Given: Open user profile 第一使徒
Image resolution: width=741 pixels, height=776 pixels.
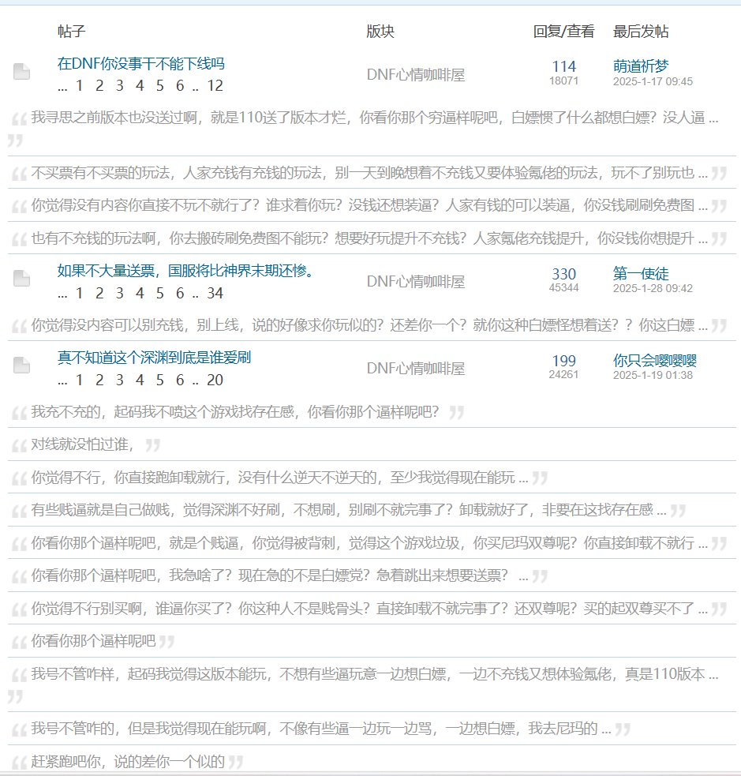Looking at the screenshot, I should (x=641, y=273).
